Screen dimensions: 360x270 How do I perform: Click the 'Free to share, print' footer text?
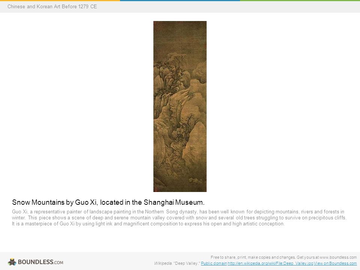click(x=283, y=257)
